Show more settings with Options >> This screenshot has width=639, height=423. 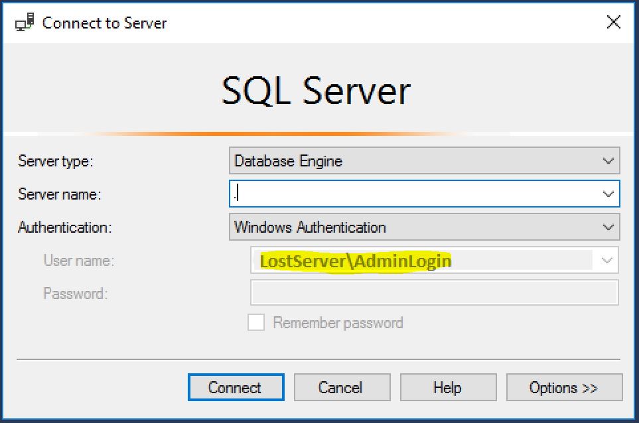(563, 387)
